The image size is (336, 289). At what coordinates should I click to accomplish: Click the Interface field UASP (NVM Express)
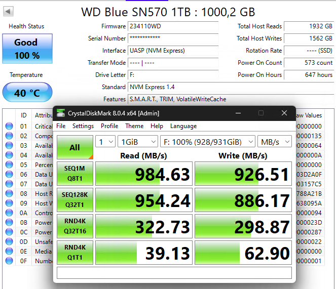pos(173,51)
